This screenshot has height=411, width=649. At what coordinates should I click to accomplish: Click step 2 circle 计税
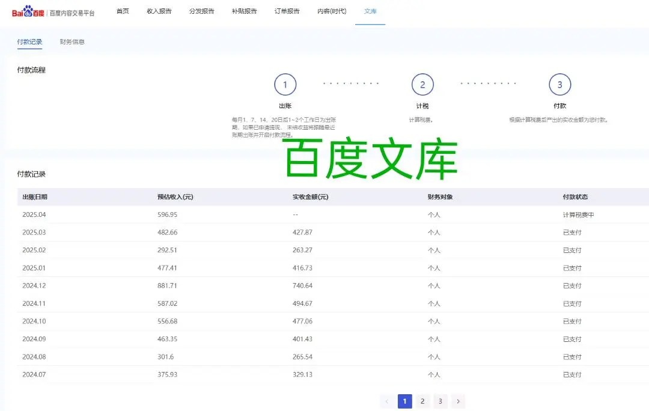422,85
